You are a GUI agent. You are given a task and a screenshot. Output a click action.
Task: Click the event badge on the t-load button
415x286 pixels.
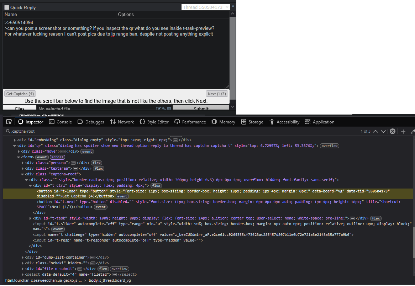(122, 196)
